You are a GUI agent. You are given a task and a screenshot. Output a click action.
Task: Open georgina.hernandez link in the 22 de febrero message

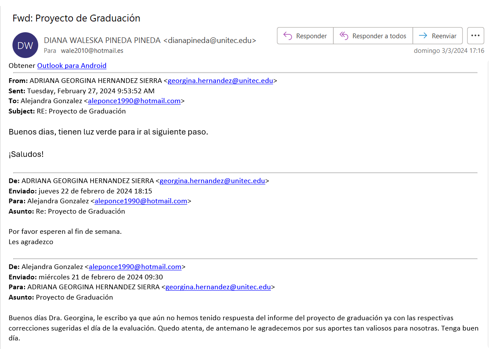(x=212, y=181)
